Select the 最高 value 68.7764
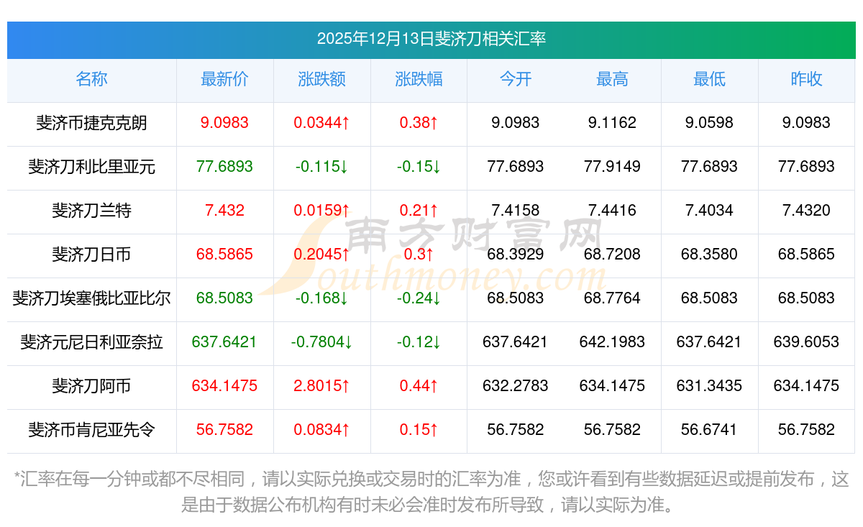Screen dimensions: 863x527 click(612, 298)
